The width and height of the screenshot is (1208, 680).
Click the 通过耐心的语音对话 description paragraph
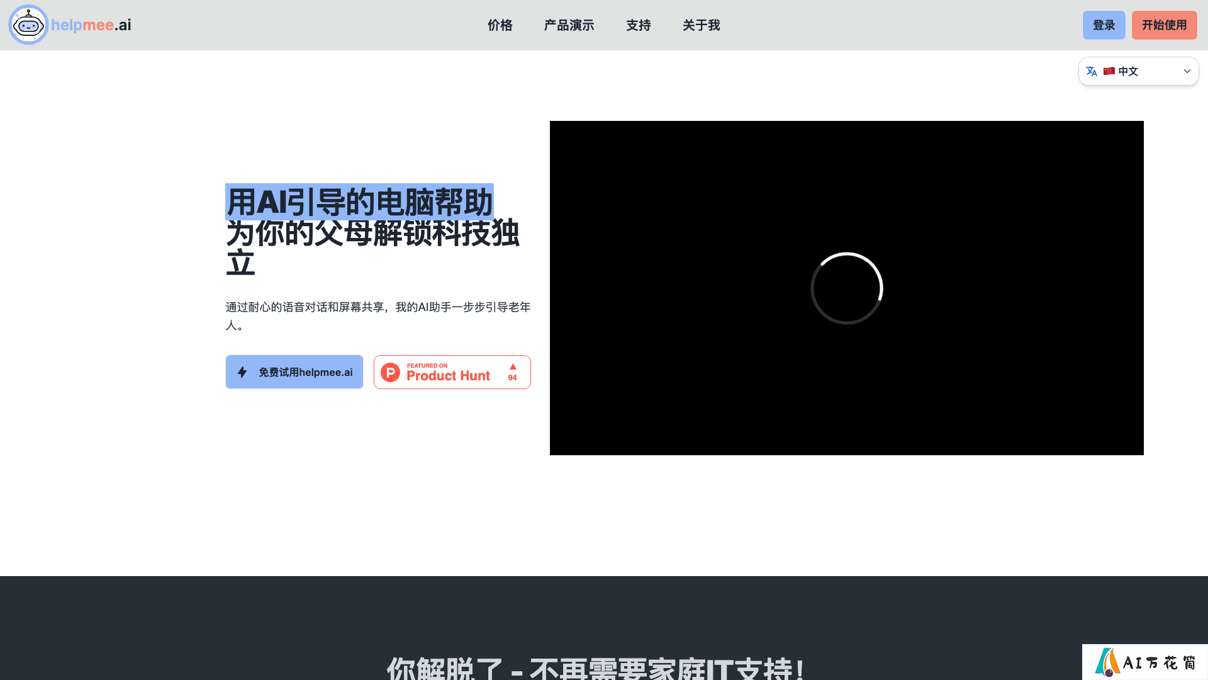point(378,316)
